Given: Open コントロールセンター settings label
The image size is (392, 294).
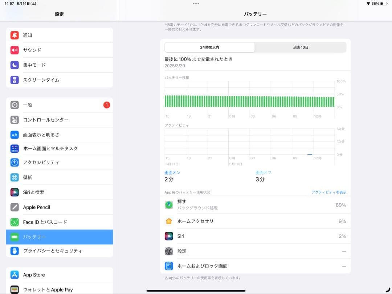Looking at the screenshot, I should coord(46,120).
